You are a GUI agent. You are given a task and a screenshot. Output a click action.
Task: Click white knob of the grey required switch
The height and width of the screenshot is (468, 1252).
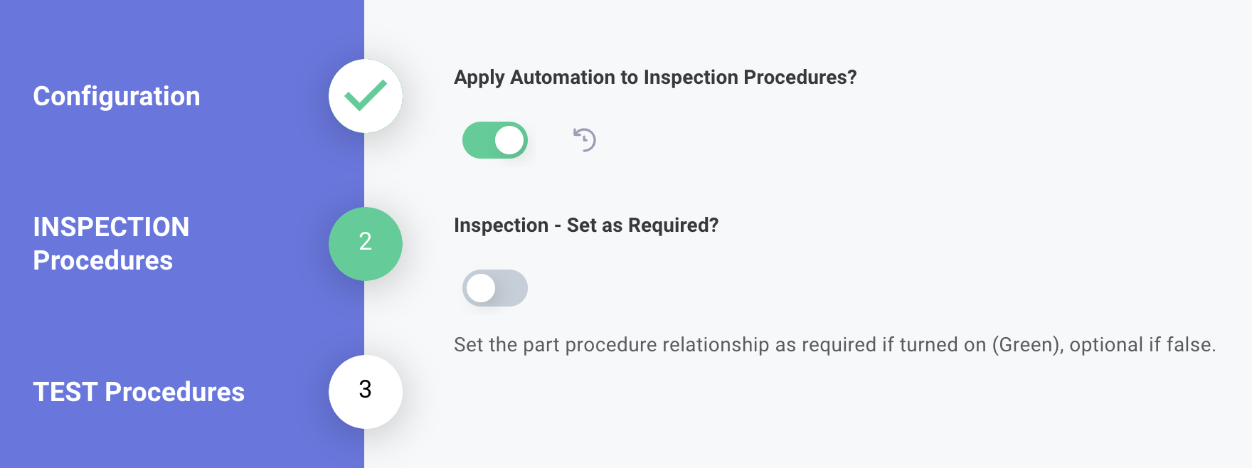pyautogui.click(x=481, y=288)
